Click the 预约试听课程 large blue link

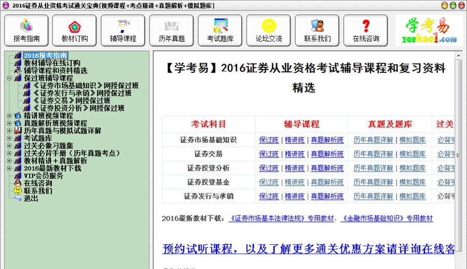point(309,249)
